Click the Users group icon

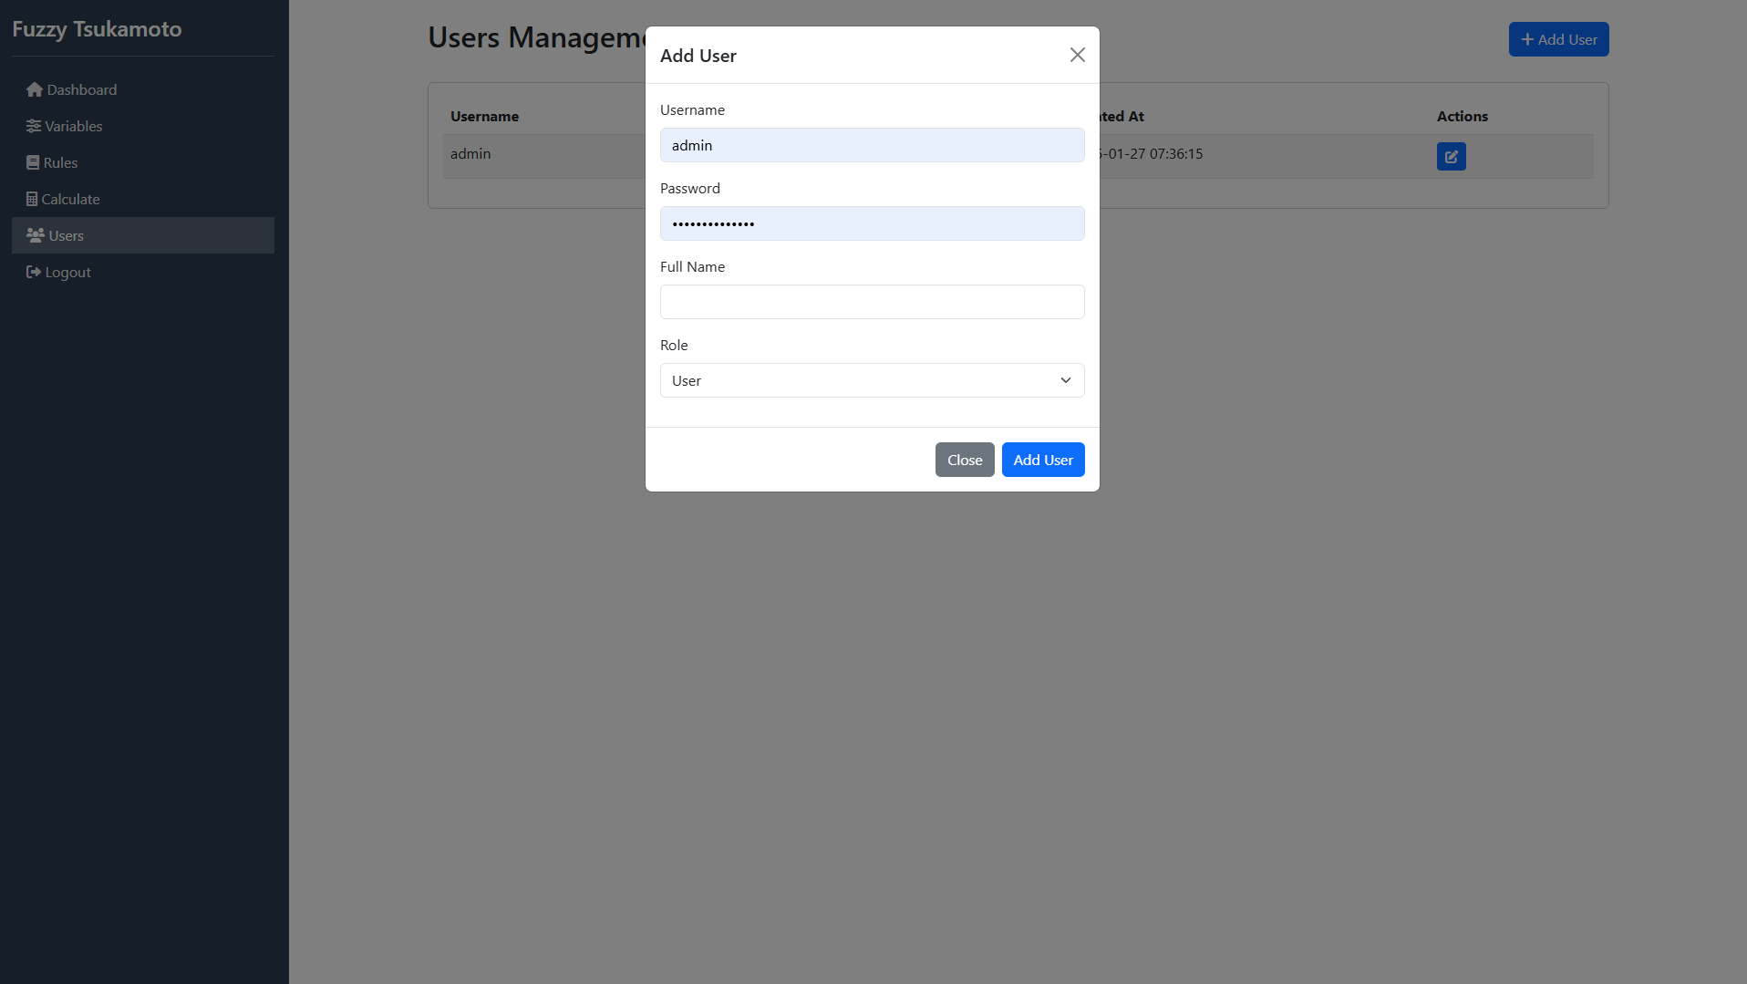click(x=36, y=235)
